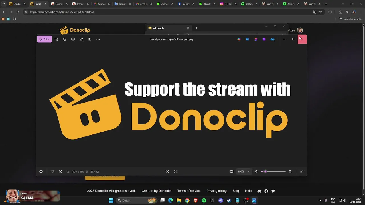Open Terms of service footer link
The width and height of the screenshot is (365, 205).
coord(189,191)
